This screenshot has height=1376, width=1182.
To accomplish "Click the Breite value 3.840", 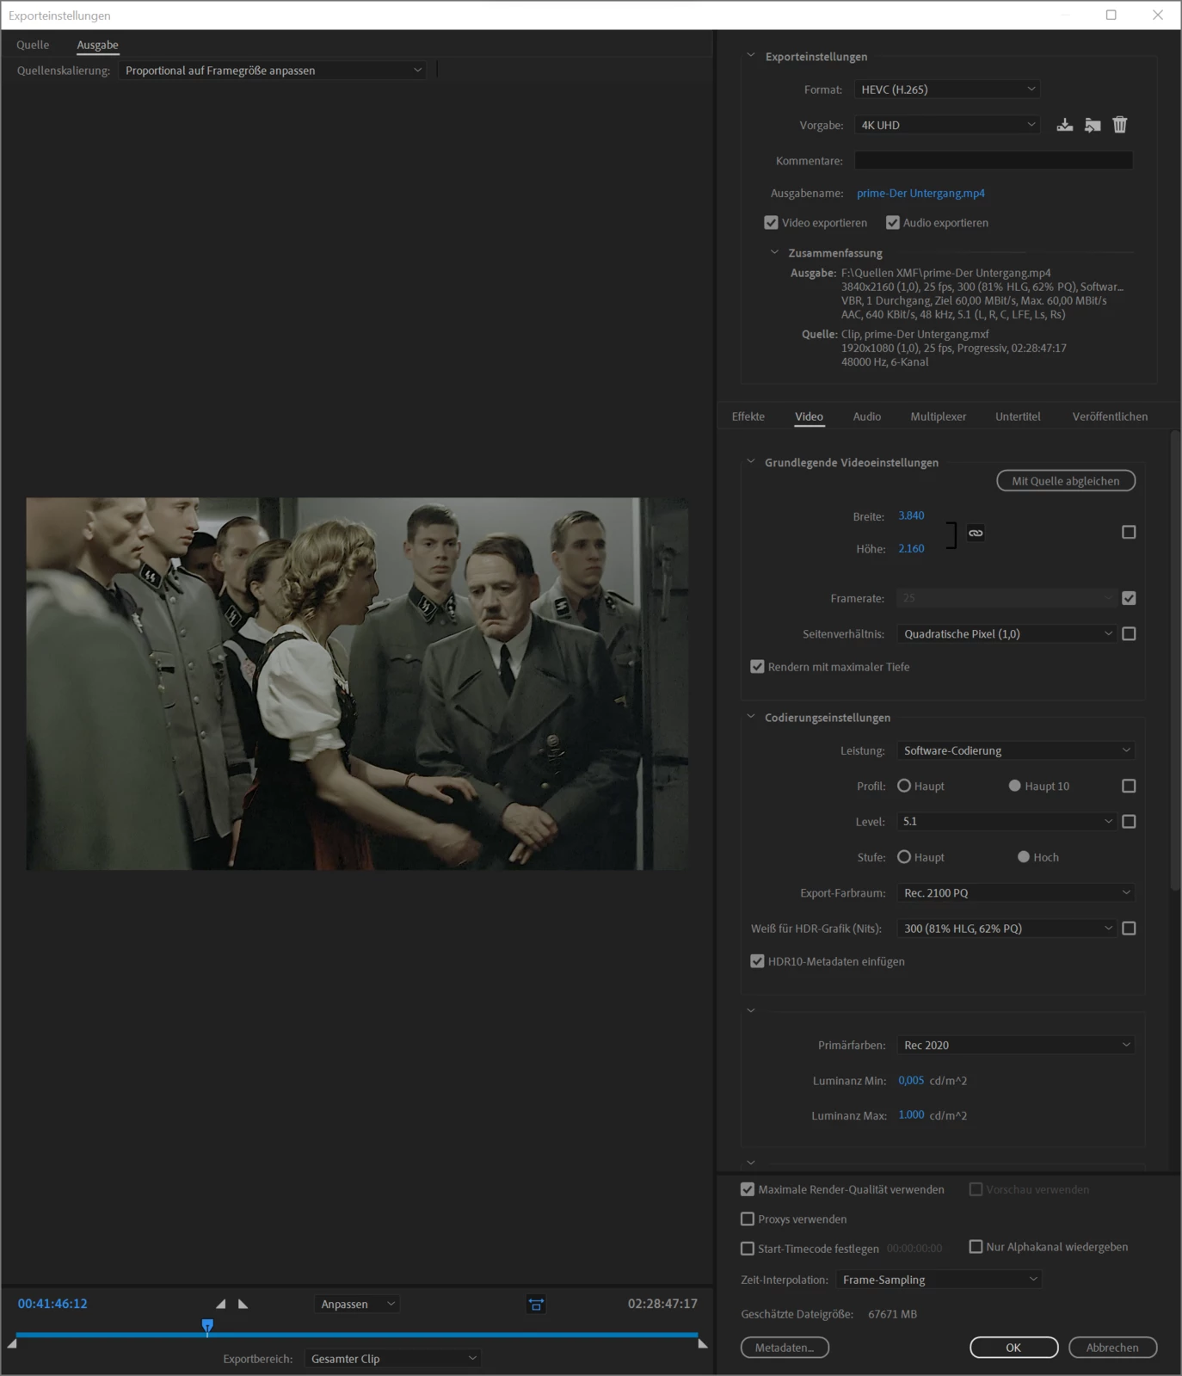I will click(911, 515).
